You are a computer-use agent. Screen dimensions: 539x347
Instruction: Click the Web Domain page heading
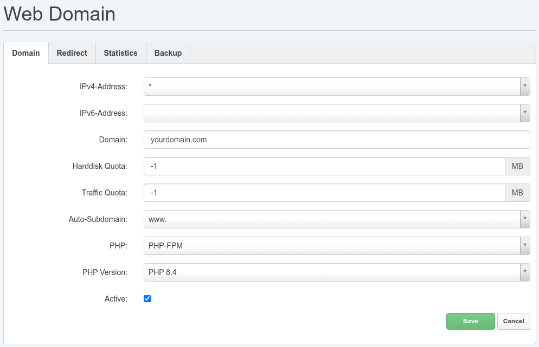tap(60, 14)
